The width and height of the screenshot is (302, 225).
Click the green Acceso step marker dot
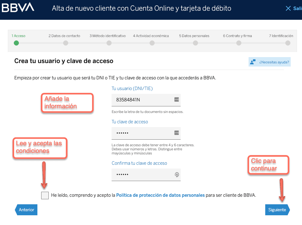[x=16, y=43]
